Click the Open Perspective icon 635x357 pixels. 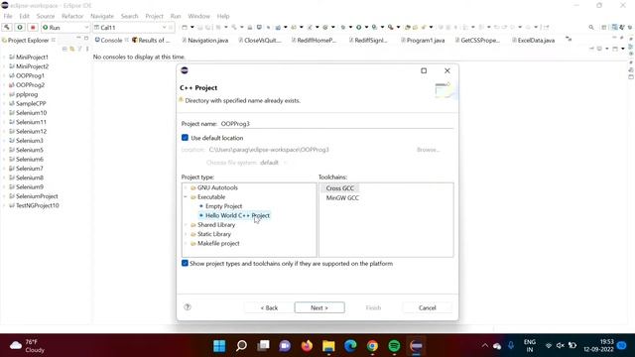(x=604, y=27)
